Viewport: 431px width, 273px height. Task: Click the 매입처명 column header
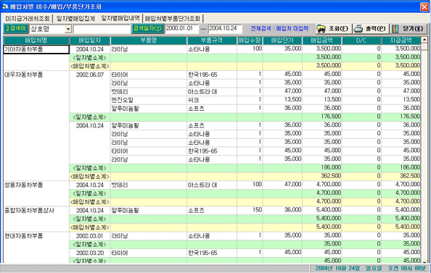click(36, 41)
